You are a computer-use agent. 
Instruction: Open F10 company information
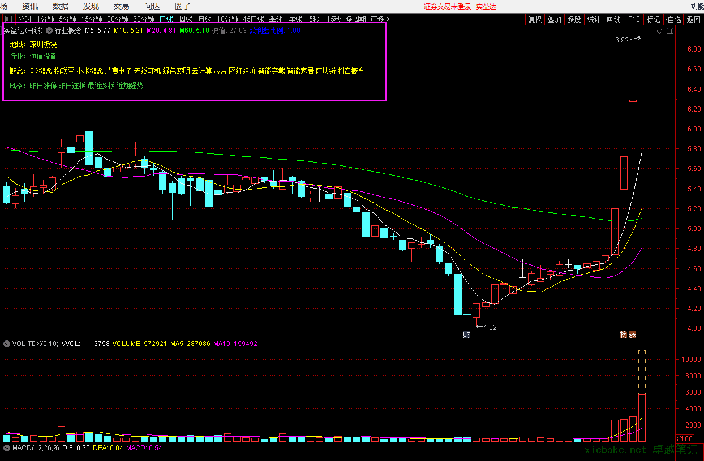(x=633, y=19)
